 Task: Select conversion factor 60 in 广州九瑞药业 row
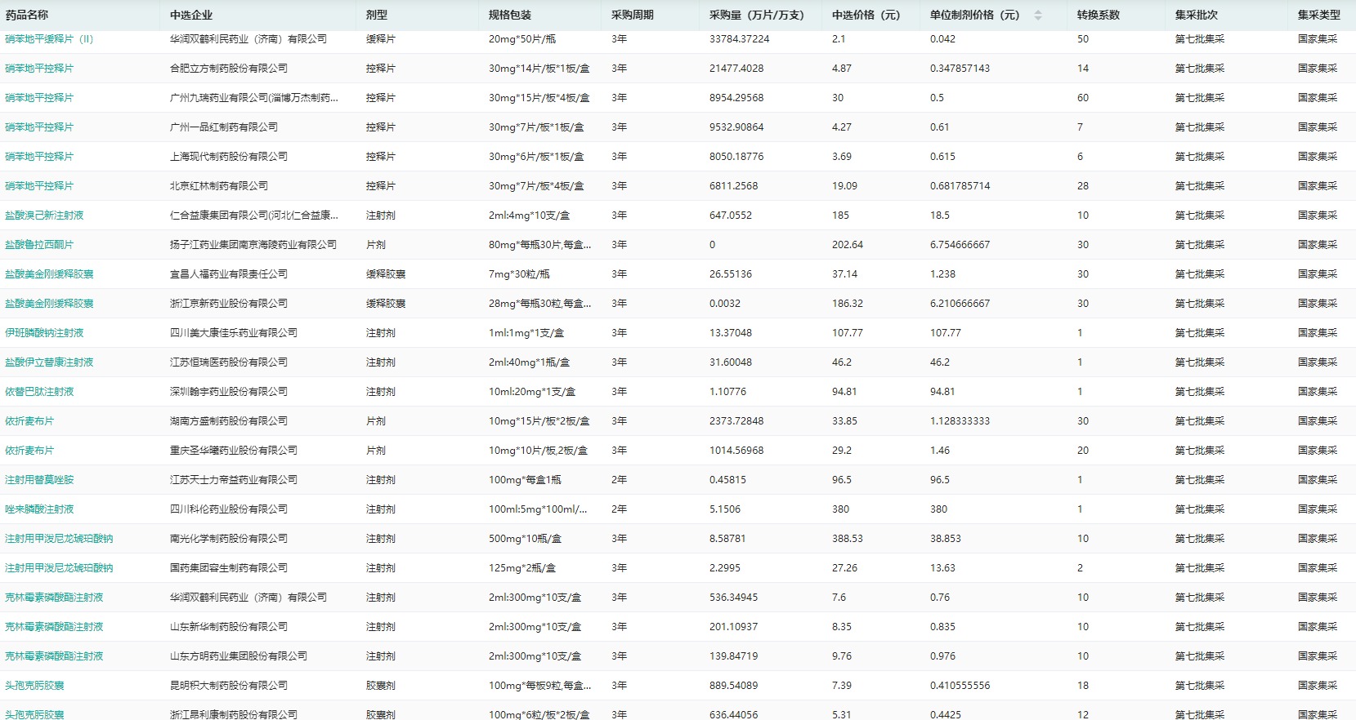[x=1083, y=98]
